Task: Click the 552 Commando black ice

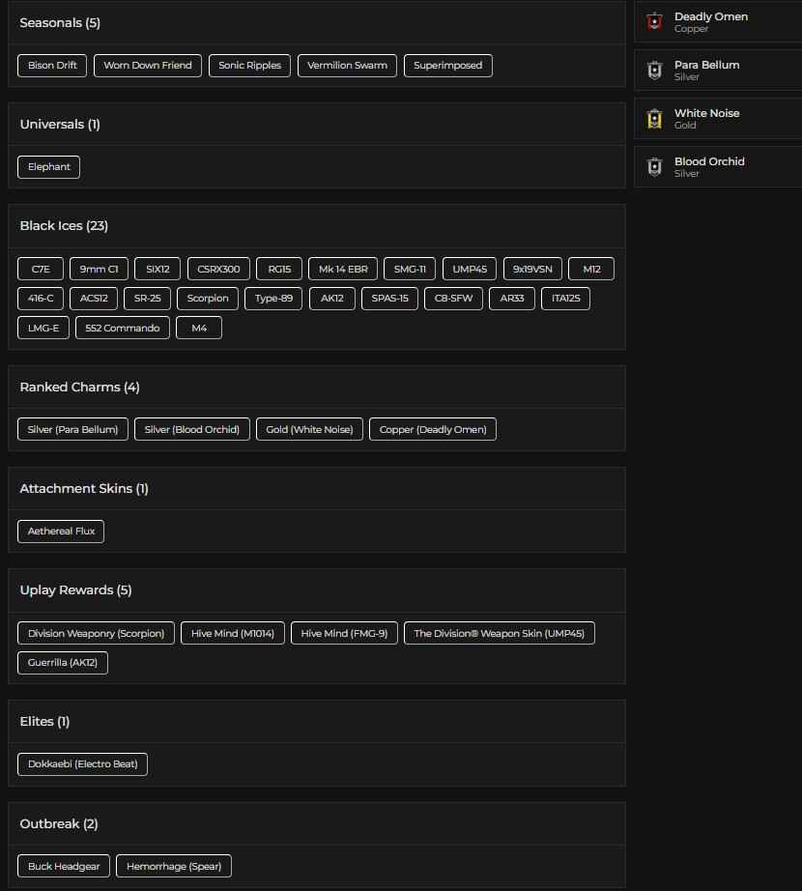Action: (122, 328)
